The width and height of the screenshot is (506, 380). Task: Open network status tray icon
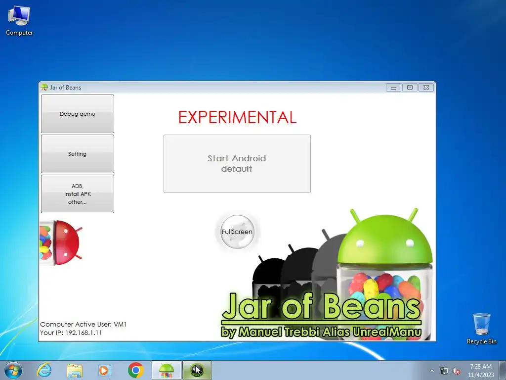point(444,371)
